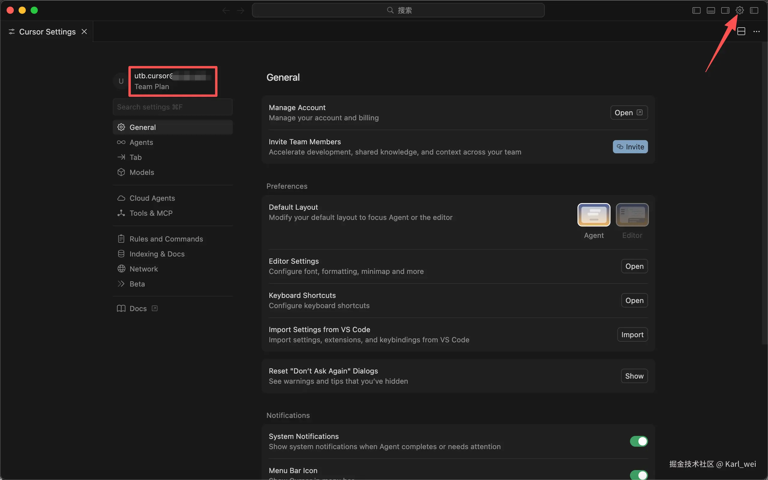Toggle the bottom panel layout icon
This screenshot has height=480, width=768.
[x=711, y=10]
